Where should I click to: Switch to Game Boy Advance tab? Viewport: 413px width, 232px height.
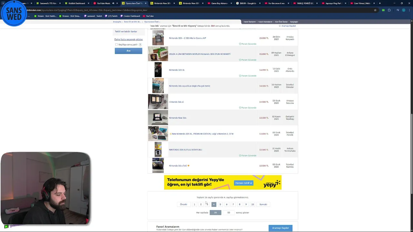click(x=219, y=3)
